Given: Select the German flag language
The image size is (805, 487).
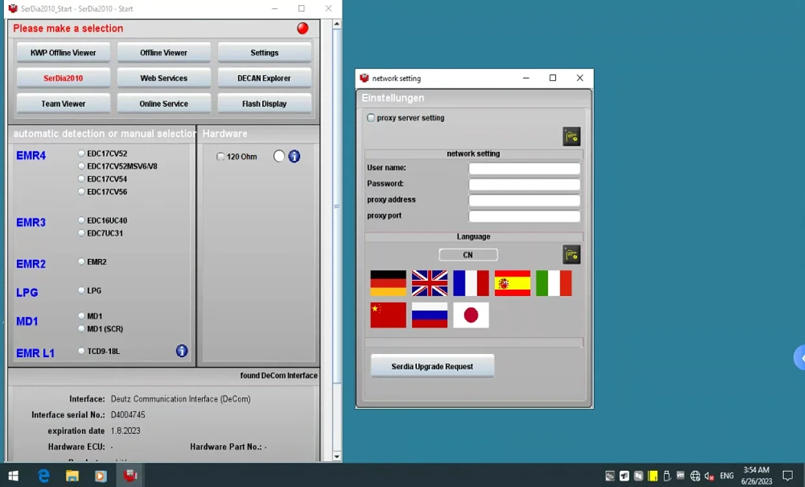Looking at the screenshot, I should 388,283.
